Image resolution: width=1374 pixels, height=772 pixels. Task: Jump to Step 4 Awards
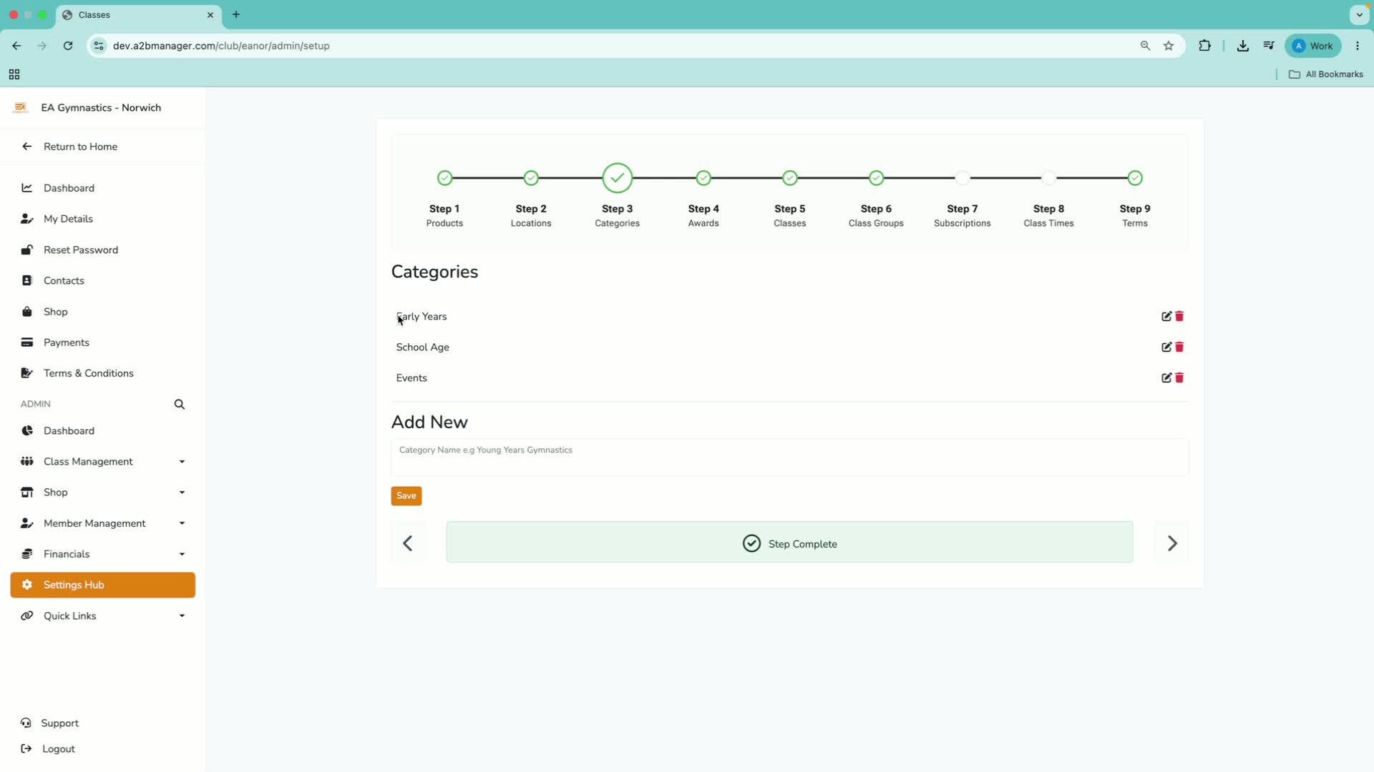coord(703,178)
